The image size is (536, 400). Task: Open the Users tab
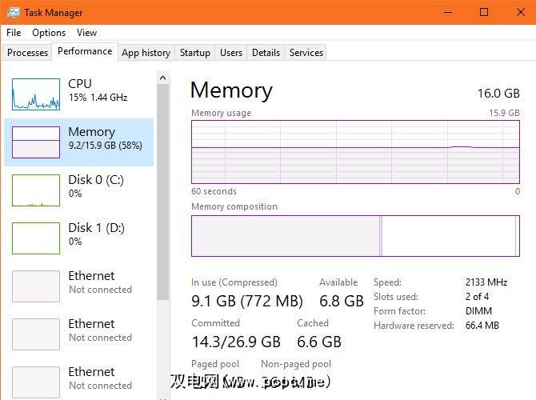point(231,53)
